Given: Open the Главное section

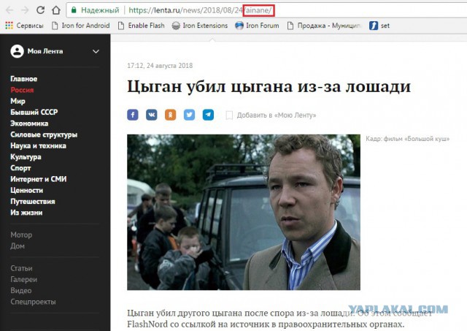Looking at the screenshot, I should click(x=24, y=79).
